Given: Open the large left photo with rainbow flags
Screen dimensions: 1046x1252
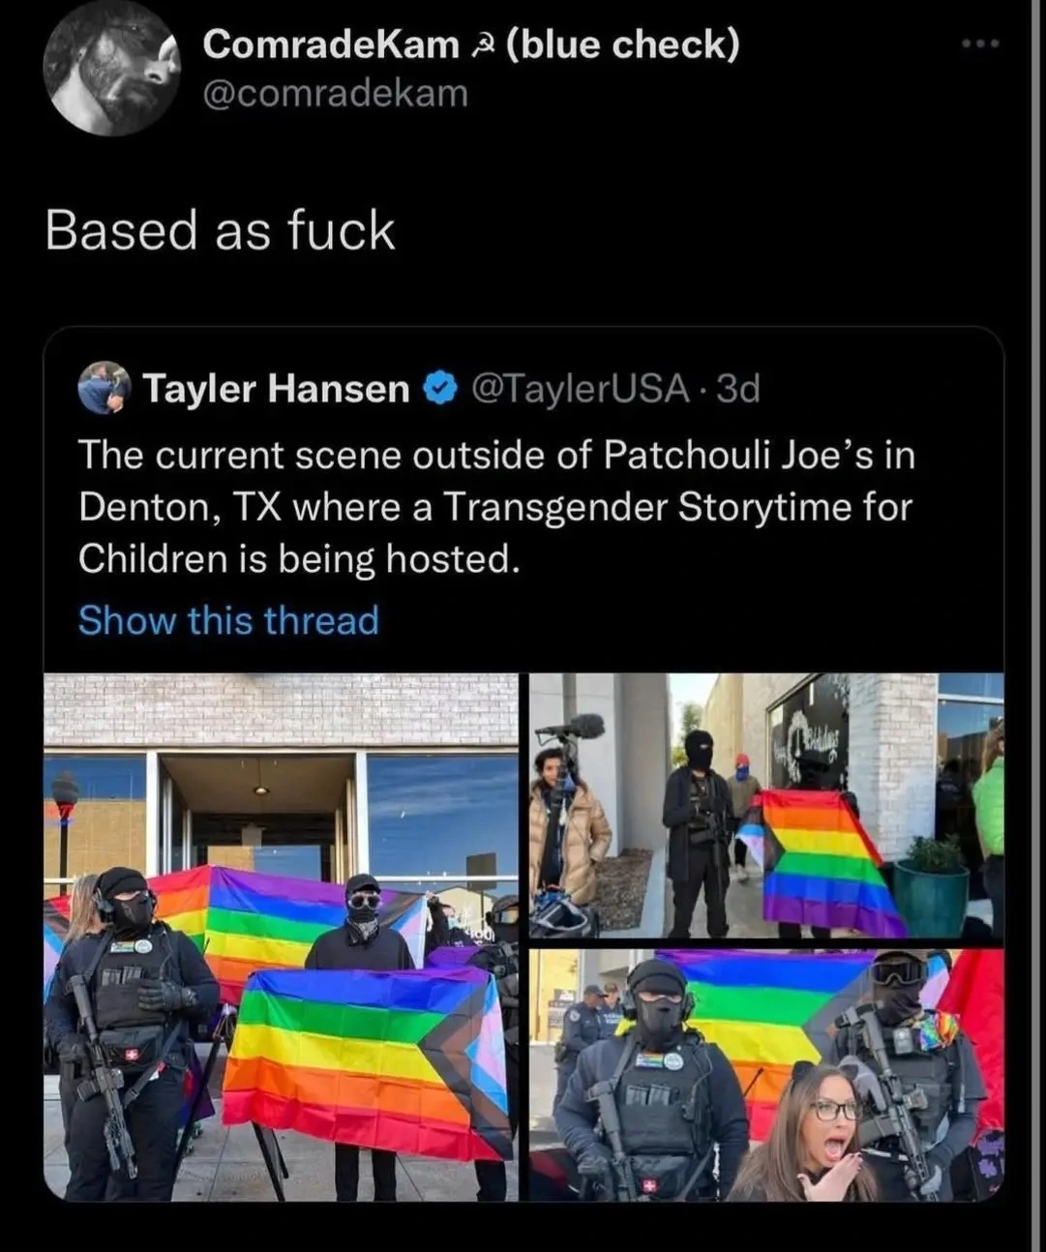Looking at the screenshot, I should (x=281, y=938).
